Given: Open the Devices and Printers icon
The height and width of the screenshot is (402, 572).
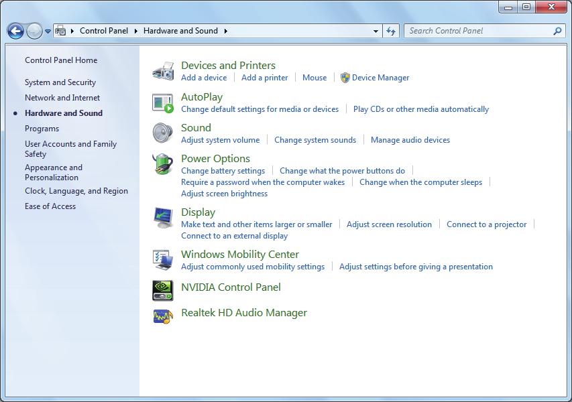Looking at the screenshot, I should point(163,71).
